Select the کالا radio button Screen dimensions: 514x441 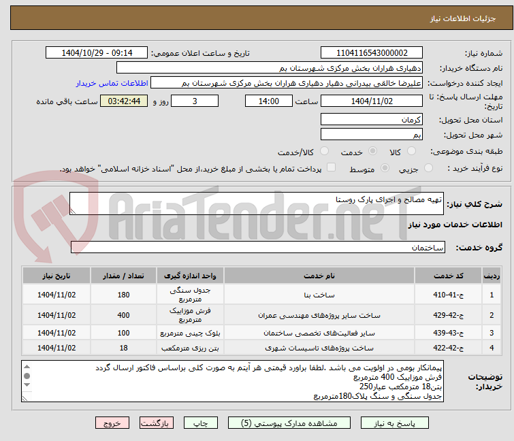click(x=411, y=151)
